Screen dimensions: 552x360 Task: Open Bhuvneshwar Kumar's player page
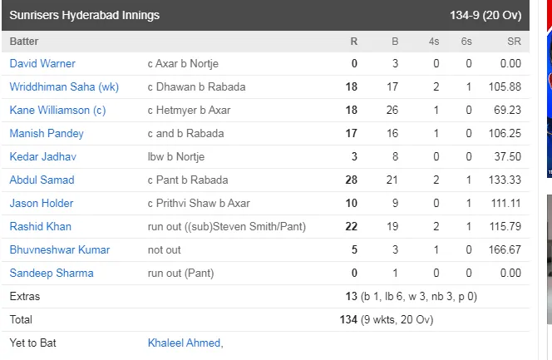click(x=60, y=249)
